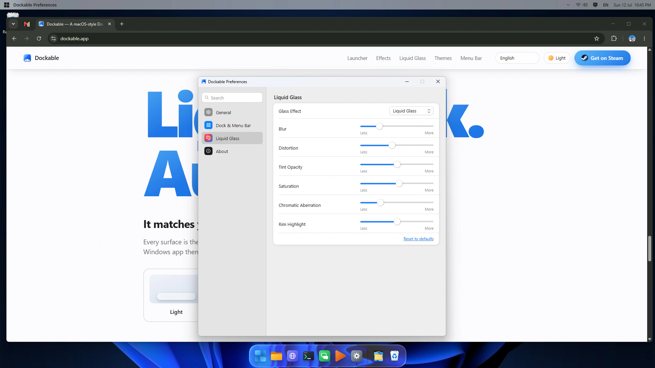Adjust the Blur slider handle

point(379,126)
